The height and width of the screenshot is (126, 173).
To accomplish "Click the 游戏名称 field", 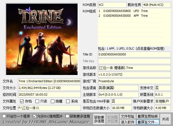I will pyautogui.click(x=134, y=68).
